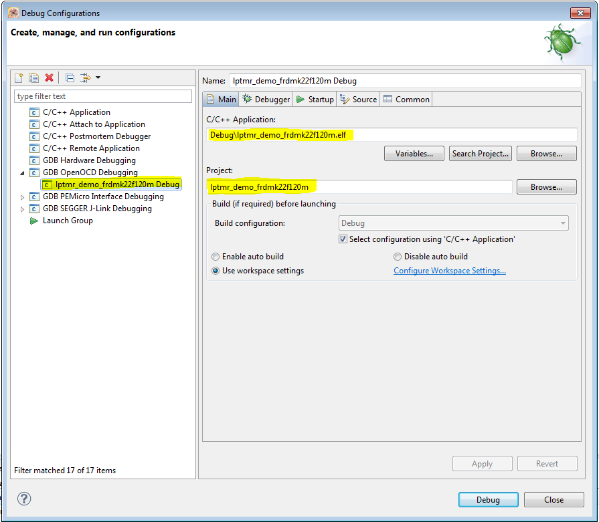
Task: Open Configure Workspace Settings link
Action: tap(450, 271)
